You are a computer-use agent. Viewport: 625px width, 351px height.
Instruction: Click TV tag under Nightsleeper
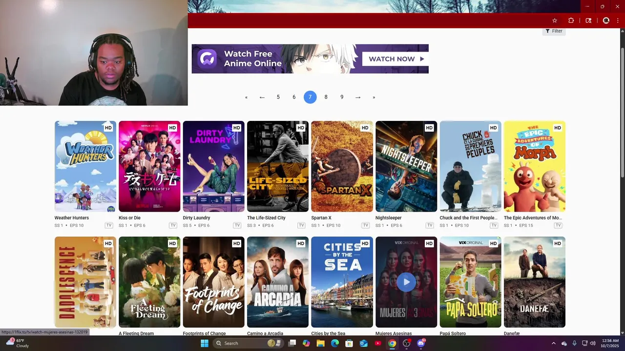point(430,225)
